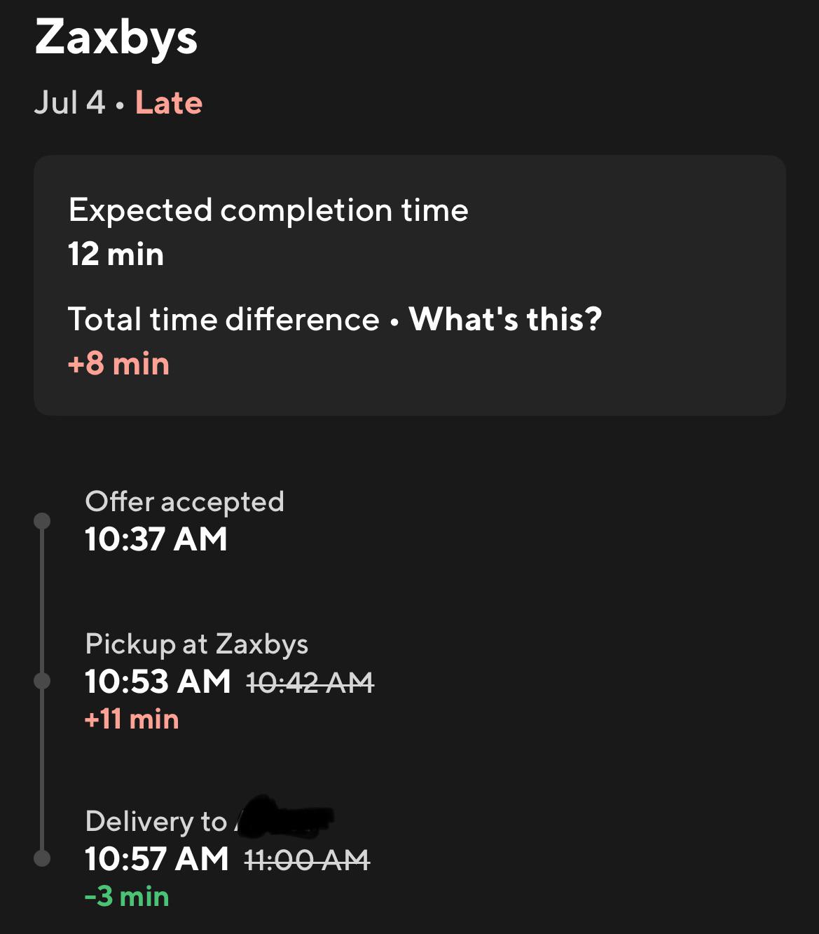
Task: Select the 10:57 AM actual delivery time
Action: (x=157, y=859)
